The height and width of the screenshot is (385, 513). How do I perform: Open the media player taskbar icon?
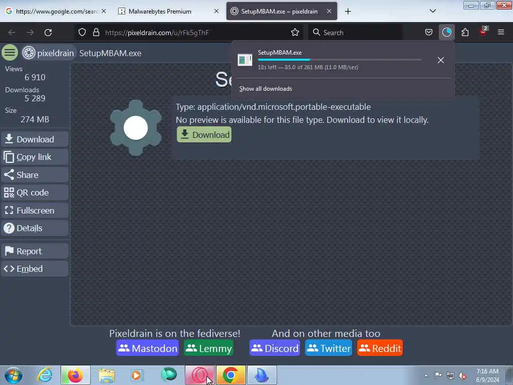137,375
